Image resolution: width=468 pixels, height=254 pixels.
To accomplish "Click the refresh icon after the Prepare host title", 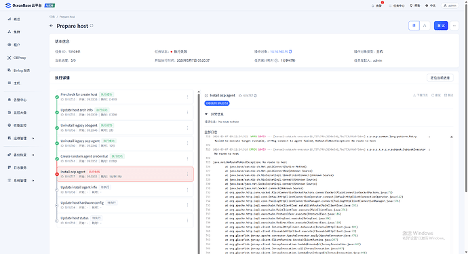I will pyautogui.click(x=92, y=26).
